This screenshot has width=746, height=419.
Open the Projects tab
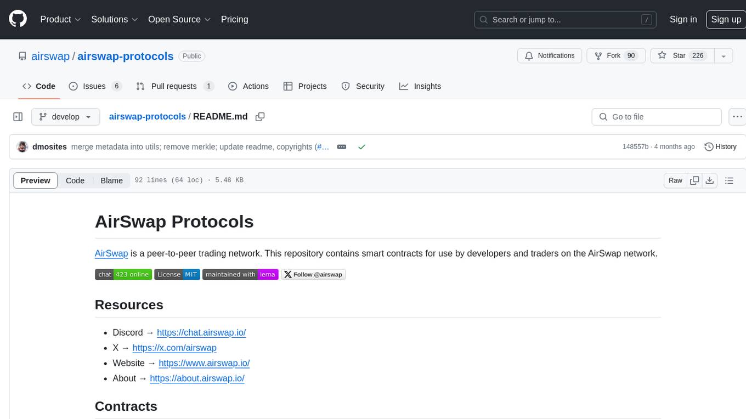click(305, 86)
